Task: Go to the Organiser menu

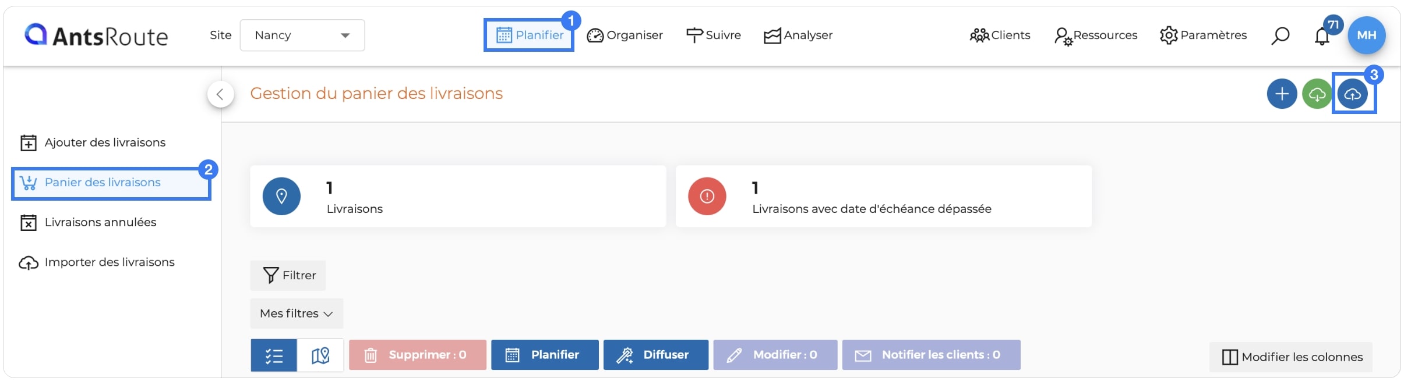Action: coord(625,35)
